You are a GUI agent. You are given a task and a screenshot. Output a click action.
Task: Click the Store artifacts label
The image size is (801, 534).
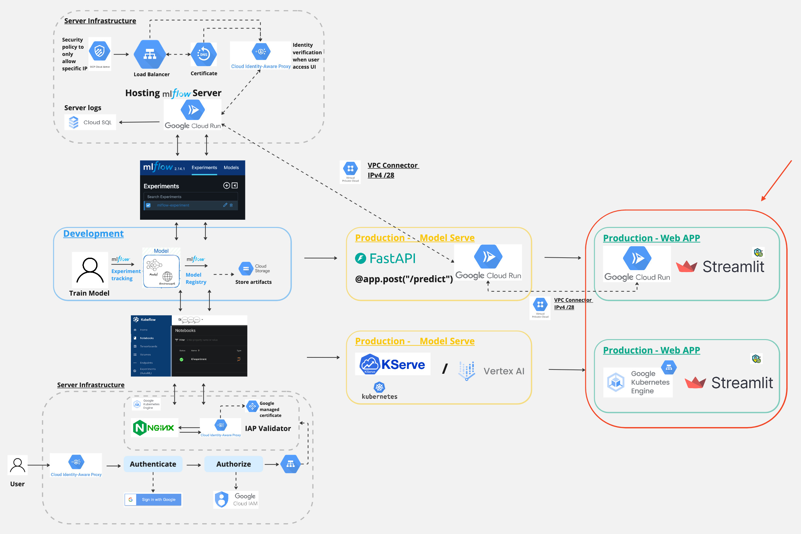pos(253,282)
